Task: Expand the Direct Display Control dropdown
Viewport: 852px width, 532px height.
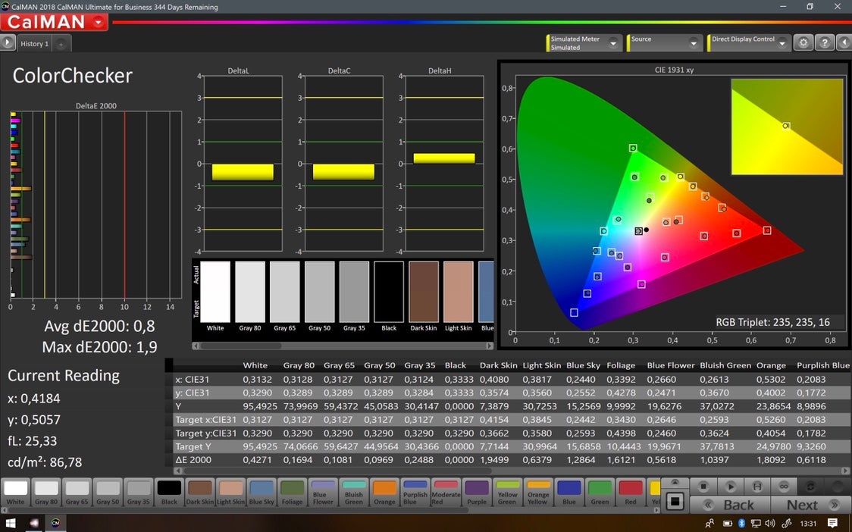Action: pos(782,43)
